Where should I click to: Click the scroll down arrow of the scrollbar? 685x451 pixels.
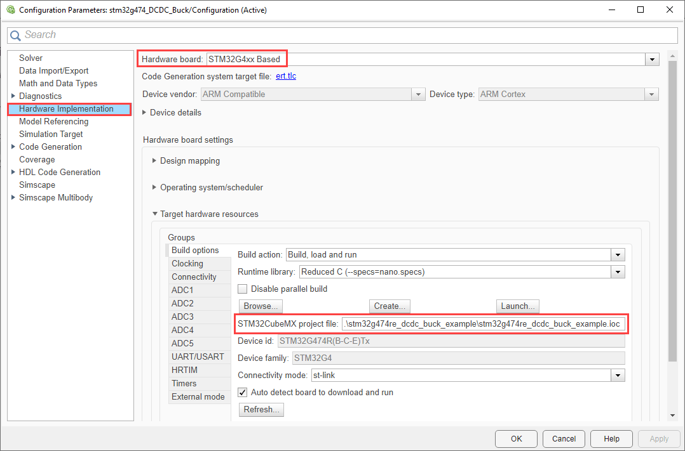[673, 415]
